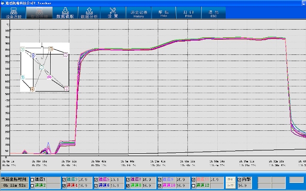
Task: Open 数据分析 data analysis tool
Action: point(88,12)
